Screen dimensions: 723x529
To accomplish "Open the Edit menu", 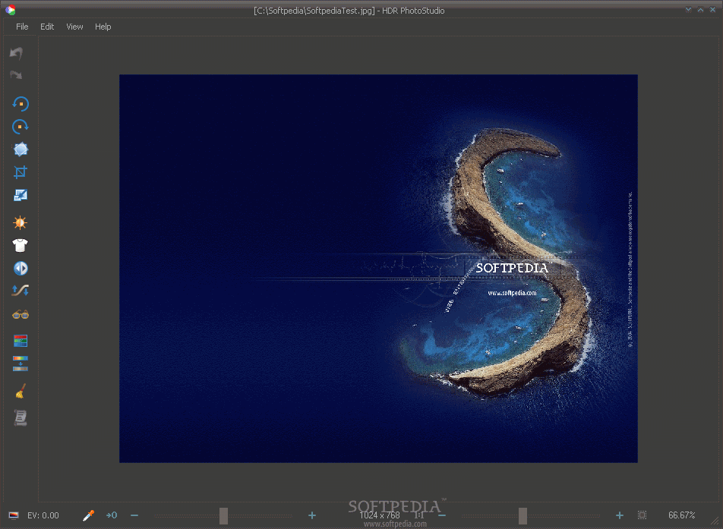I will pos(47,27).
